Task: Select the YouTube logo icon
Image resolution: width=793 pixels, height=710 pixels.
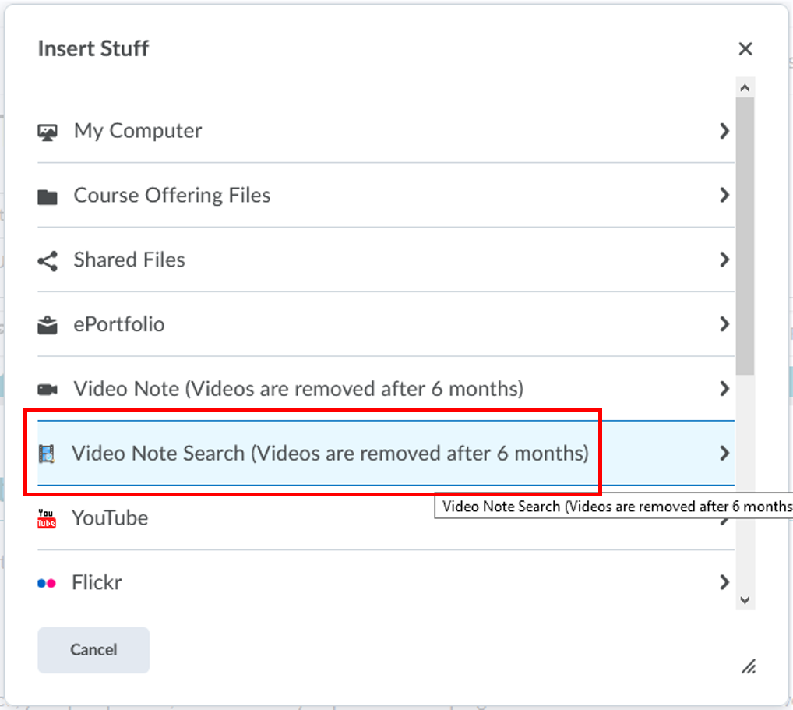Action: pos(47,518)
